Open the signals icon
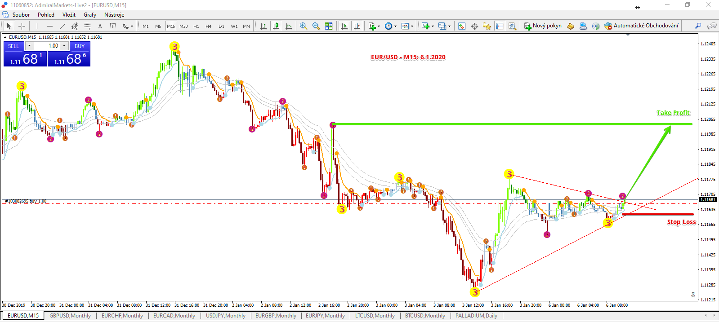This screenshot has width=719, height=322. pyautogui.click(x=596, y=26)
